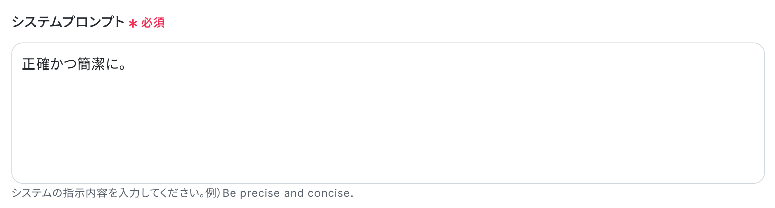
Task: Click the システムプロンプト field label
Action: pos(68,22)
